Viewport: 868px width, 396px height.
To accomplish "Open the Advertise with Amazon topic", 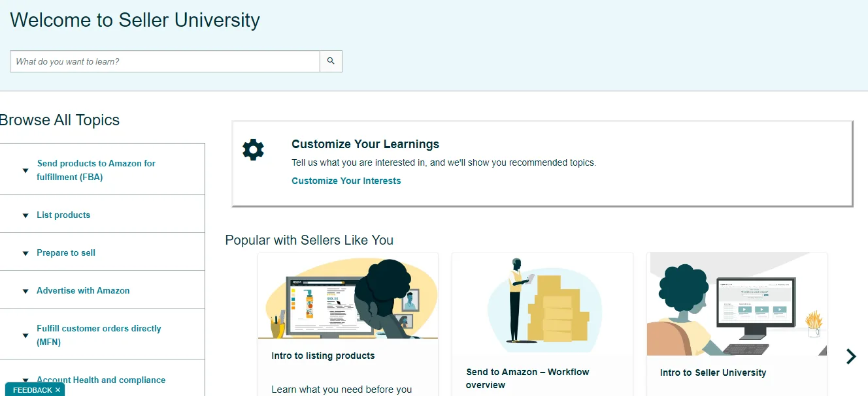I will (83, 290).
